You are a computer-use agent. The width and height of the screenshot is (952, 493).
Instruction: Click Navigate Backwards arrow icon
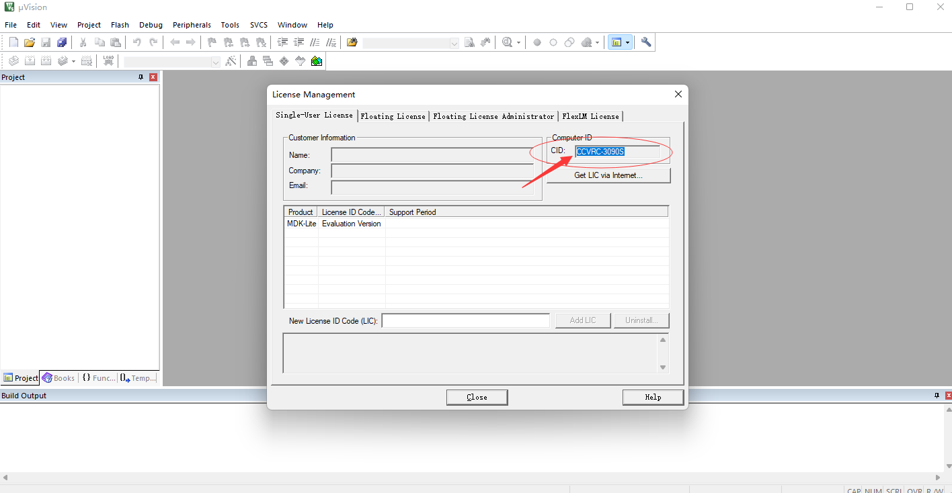click(x=175, y=42)
